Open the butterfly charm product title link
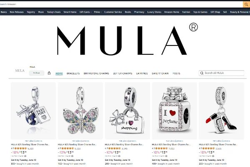Image resolution: width=250 pixels, height=167 pixels. click(77, 144)
